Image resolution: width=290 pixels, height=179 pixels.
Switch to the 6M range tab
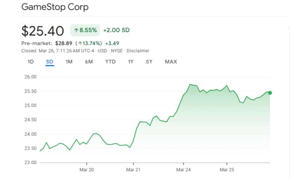pyautogui.click(x=89, y=61)
